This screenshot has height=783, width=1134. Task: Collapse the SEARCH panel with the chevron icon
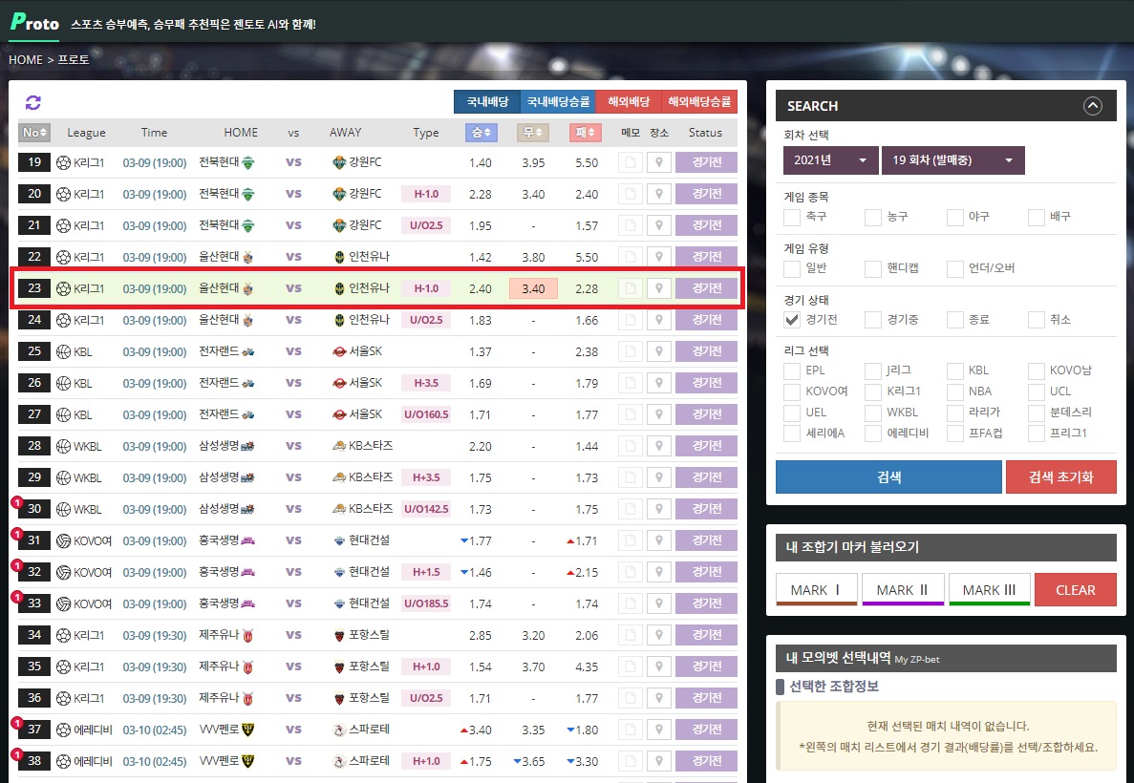(x=1093, y=106)
